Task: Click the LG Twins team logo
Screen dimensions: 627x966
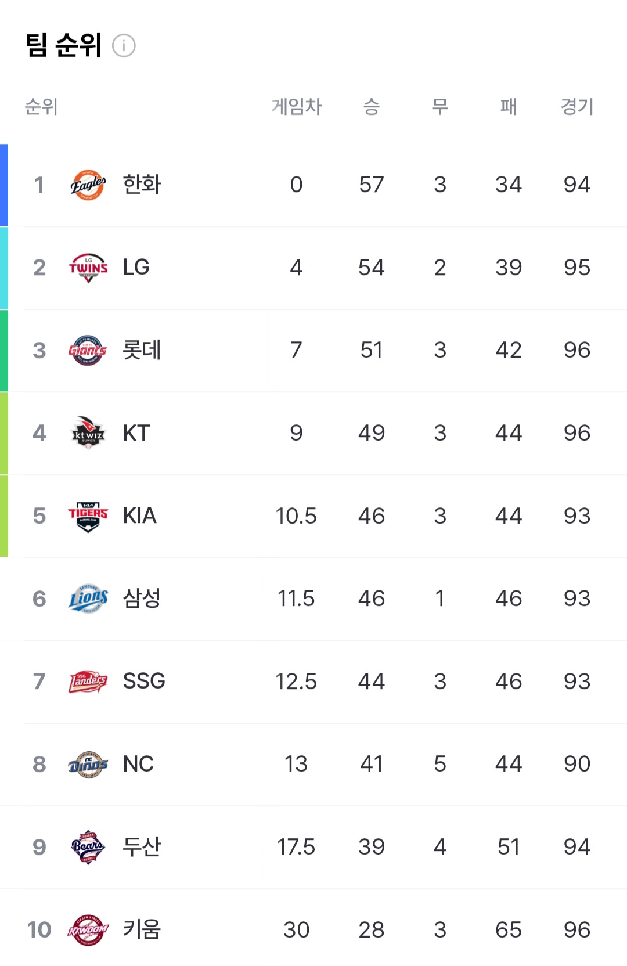Action: [88, 268]
